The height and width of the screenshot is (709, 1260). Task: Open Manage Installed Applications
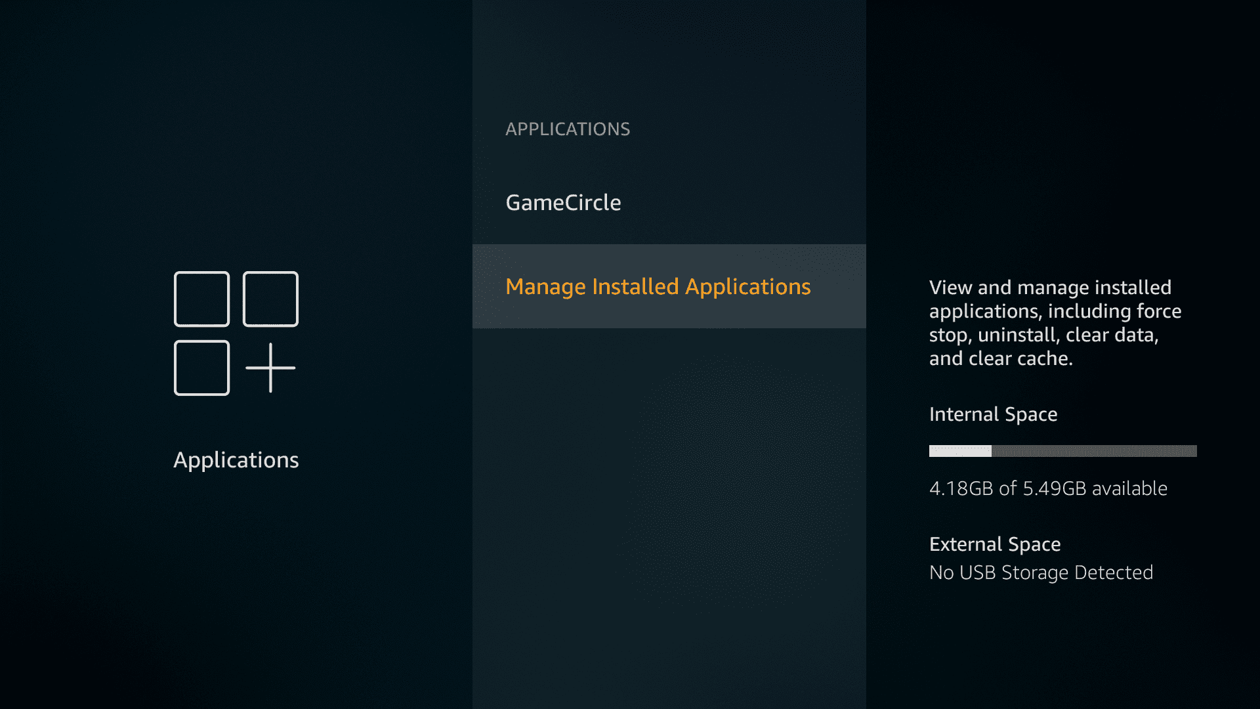click(x=658, y=286)
